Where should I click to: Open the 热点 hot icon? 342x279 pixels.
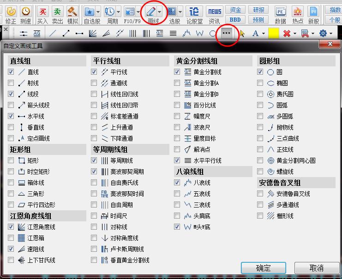(x=298, y=12)
